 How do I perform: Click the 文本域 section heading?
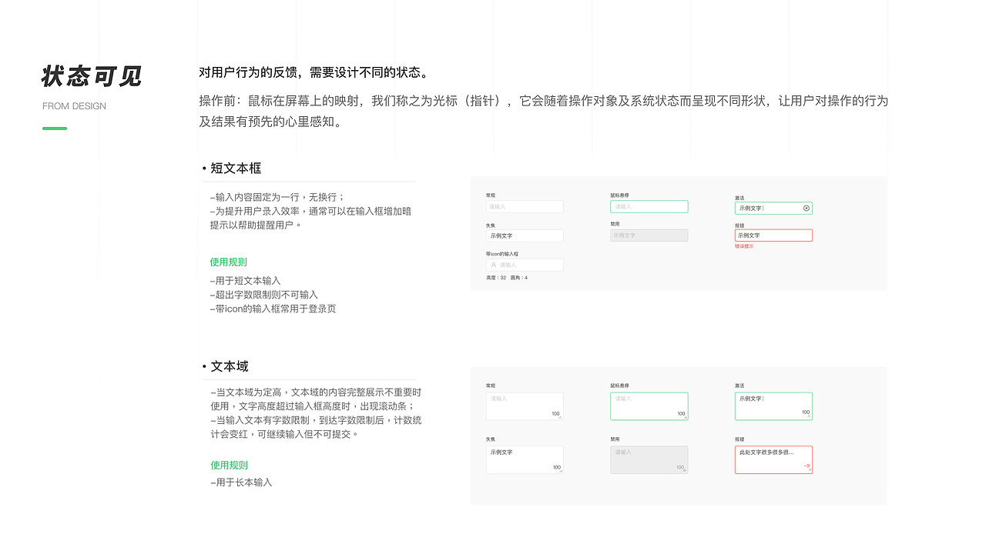(230, 367)
